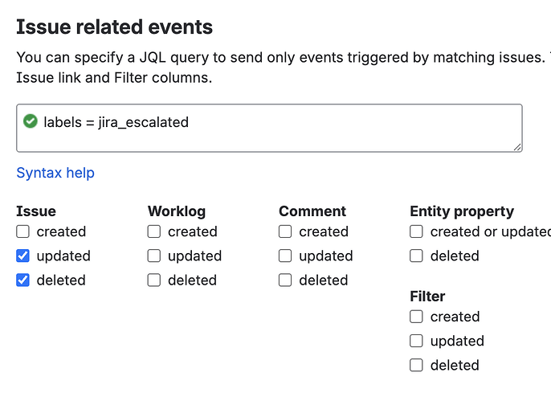Screen dimensions: 551x401
Task: Click the green JQL validation checkmark icon
Action: coord(31,121)
